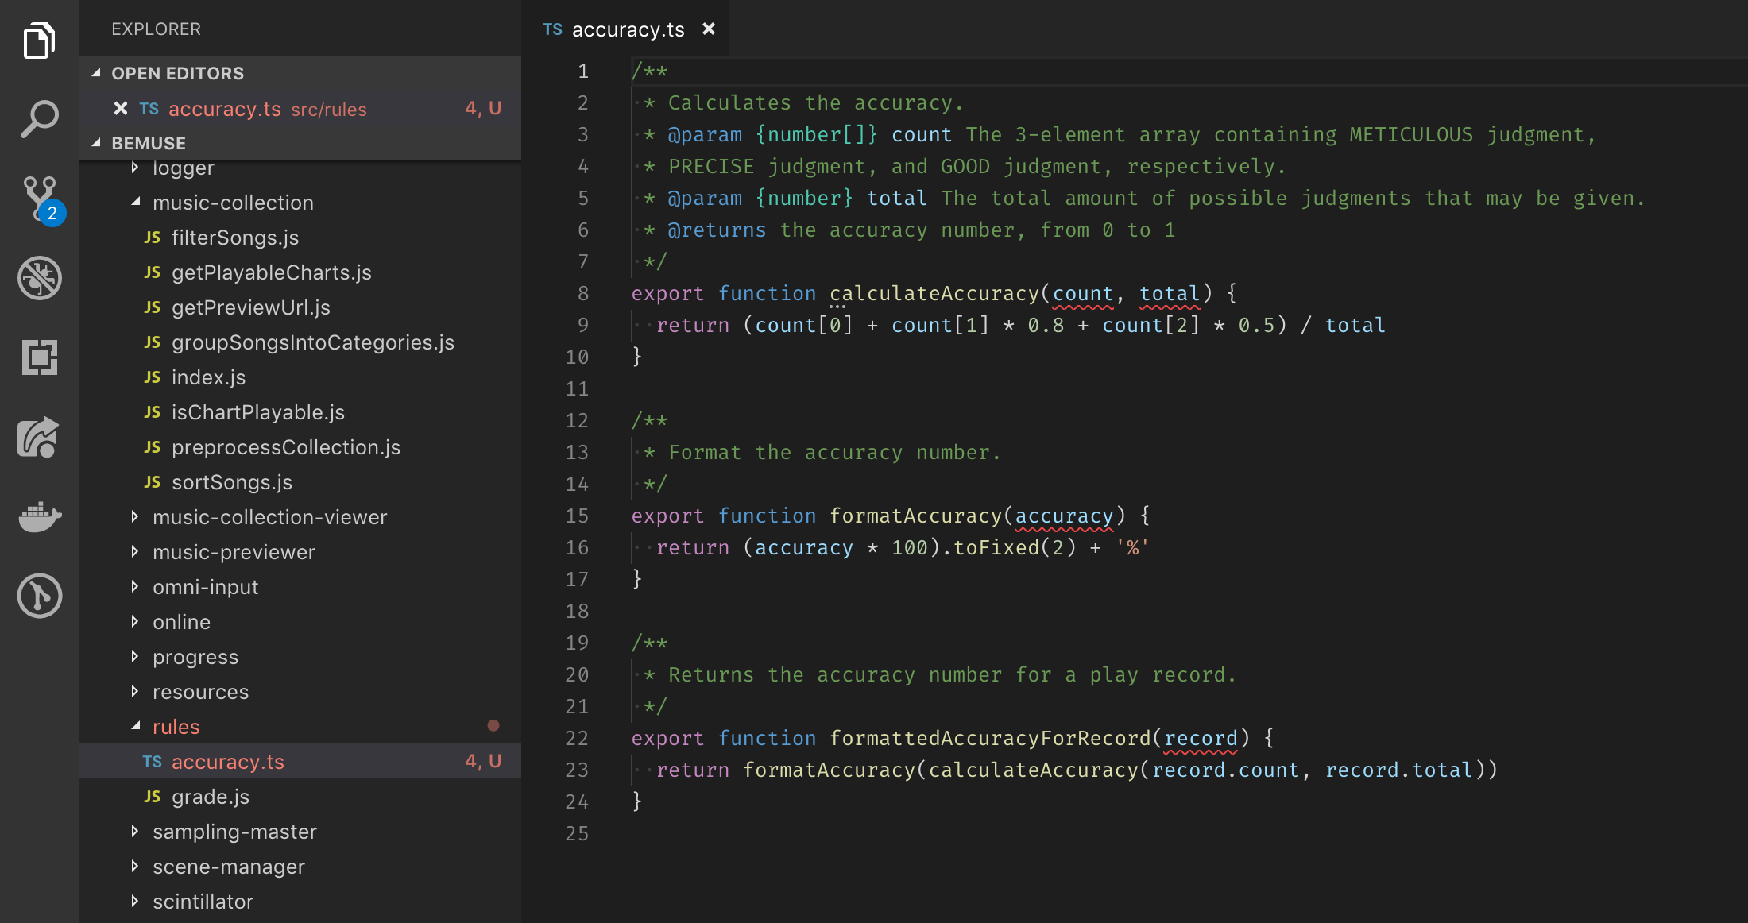Open grade.js in the file tree
The height and width of the screenshot is (923, 1748).
point(210,797)
